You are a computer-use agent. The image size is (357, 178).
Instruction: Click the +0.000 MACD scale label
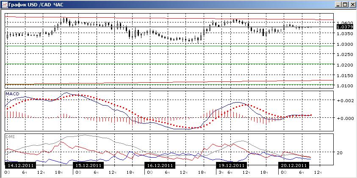click(346, 118)
